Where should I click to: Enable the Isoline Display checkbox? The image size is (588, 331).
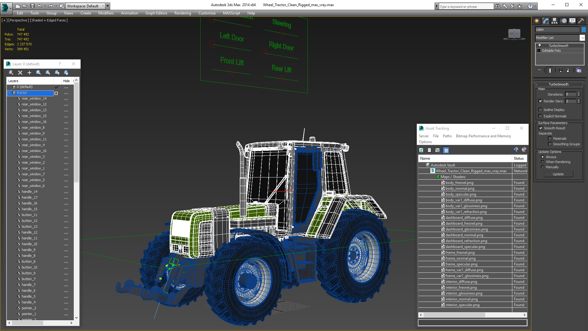click(x=541, y=110)
